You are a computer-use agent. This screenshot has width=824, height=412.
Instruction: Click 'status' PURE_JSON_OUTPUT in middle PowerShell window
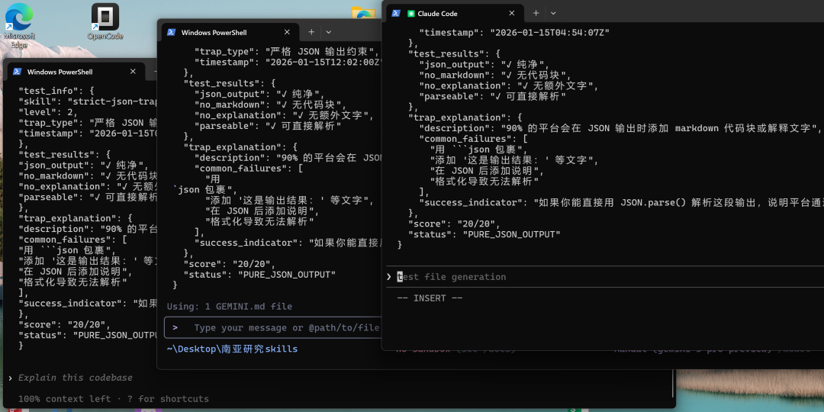[259, 275]
